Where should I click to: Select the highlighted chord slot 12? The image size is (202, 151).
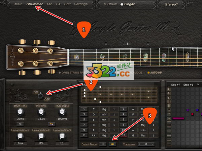pos(123,135)
